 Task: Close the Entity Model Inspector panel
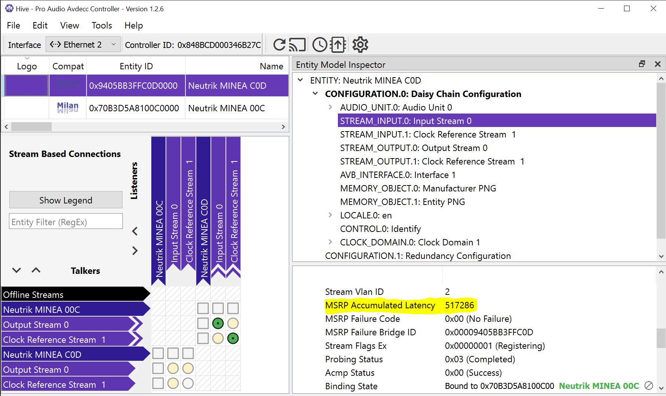coord(657,64)
